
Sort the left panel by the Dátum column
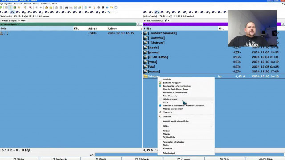coord(113,28)
